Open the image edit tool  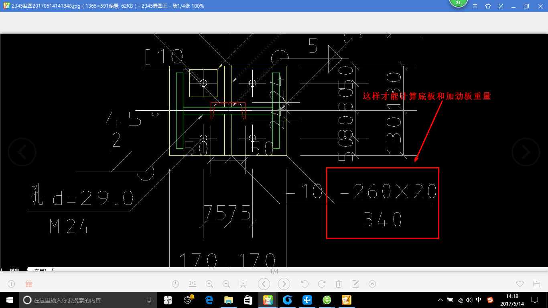(355, 284)
